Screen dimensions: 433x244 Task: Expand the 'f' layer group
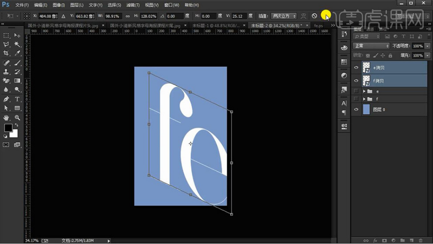coord(364,99)
